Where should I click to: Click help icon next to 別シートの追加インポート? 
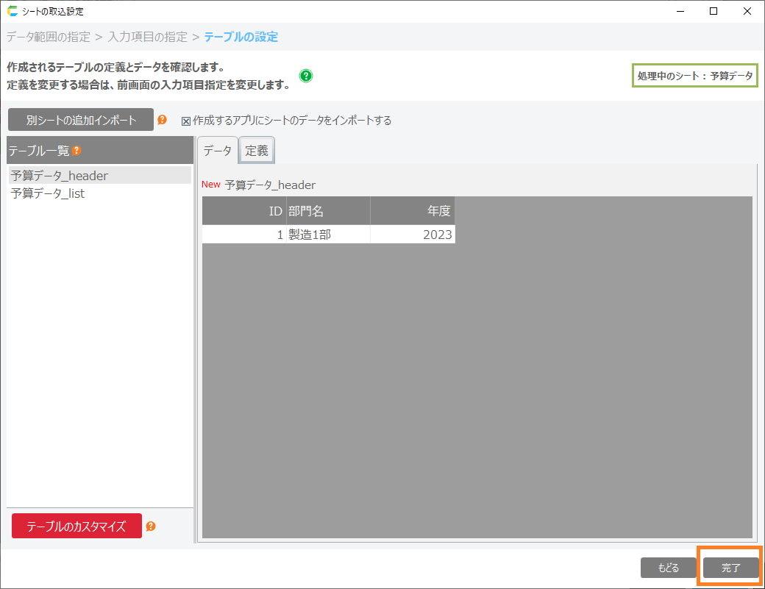coord(162,120)
